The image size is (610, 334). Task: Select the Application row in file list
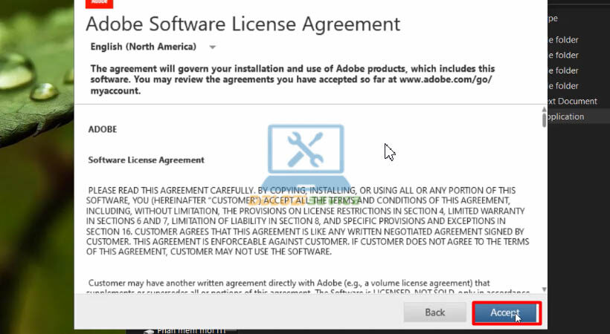pos(565,117)
